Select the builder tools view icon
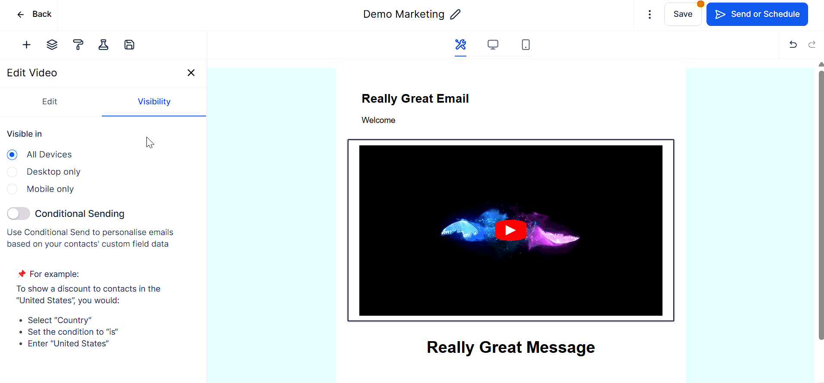The height and width of the screenshot is (383, 824). point(460,45)
